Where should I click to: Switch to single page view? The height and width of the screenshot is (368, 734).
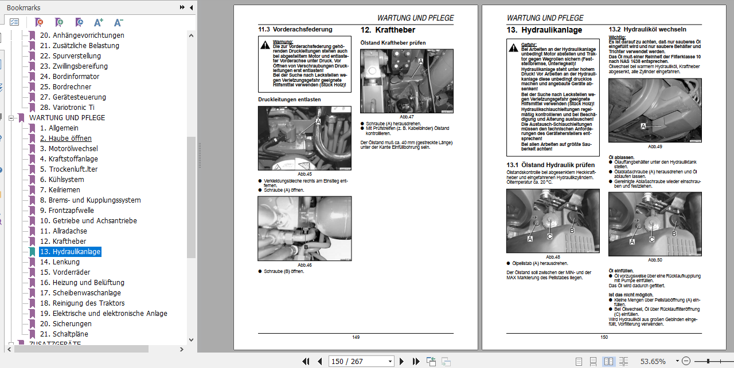579,361
